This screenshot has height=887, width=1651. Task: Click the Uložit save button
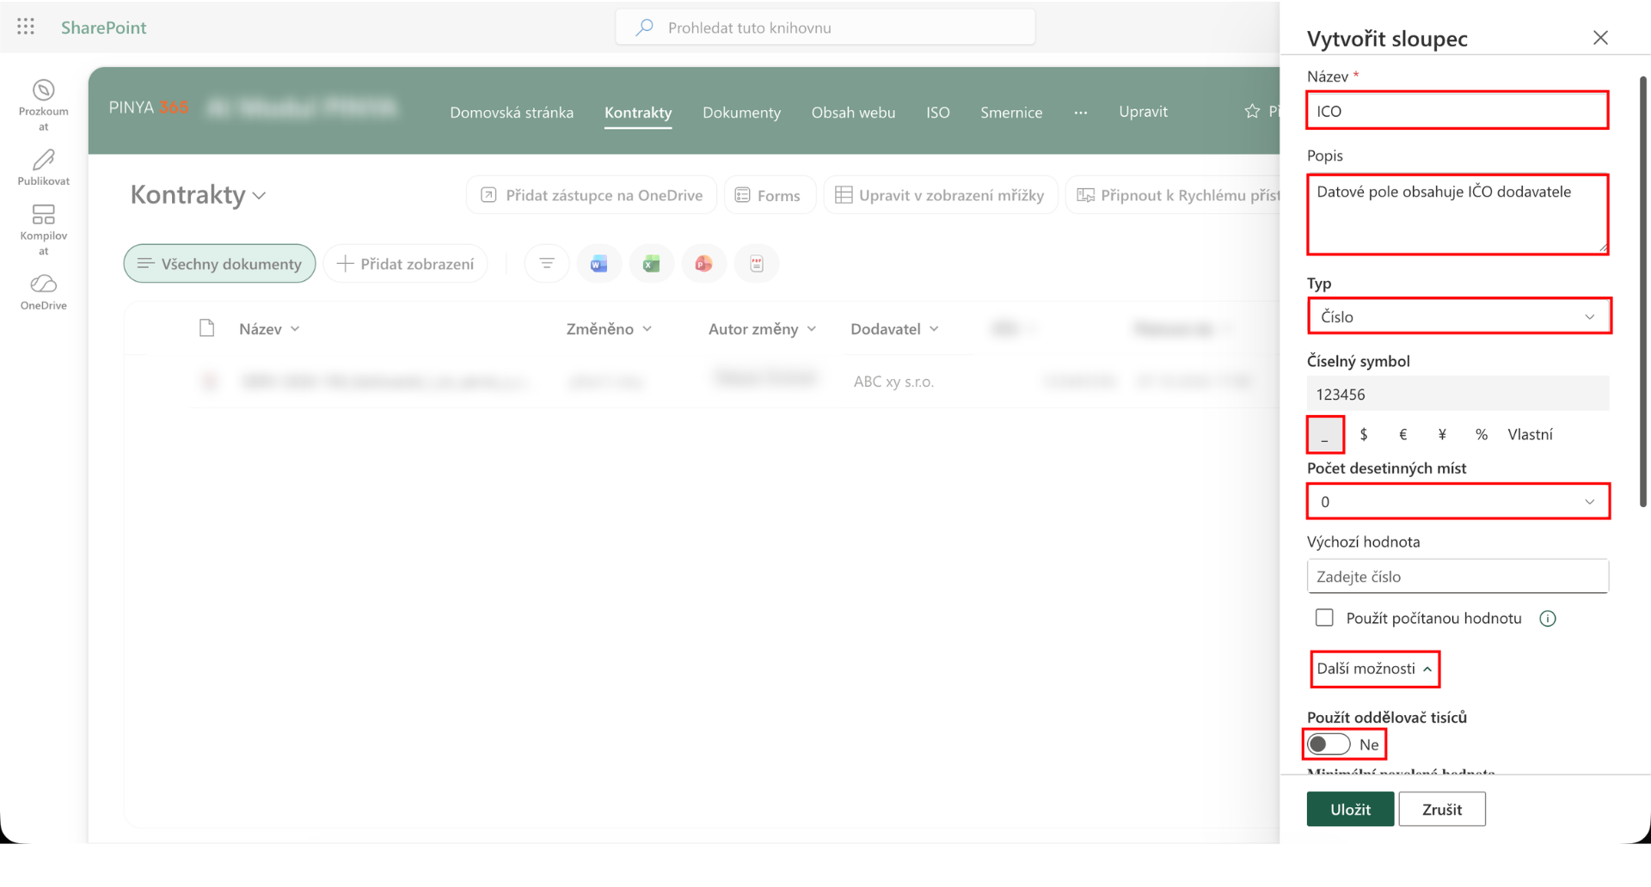pyautogui.click(x=1350, y=810)
